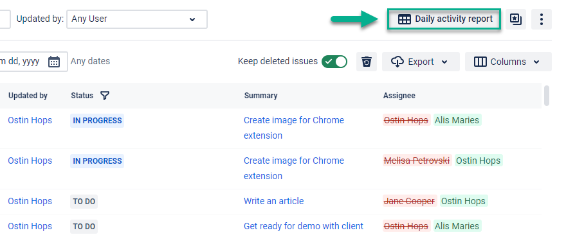
Task: Open Get ready for demo with client
Action: pyautogui.click(x=303, y=227)
